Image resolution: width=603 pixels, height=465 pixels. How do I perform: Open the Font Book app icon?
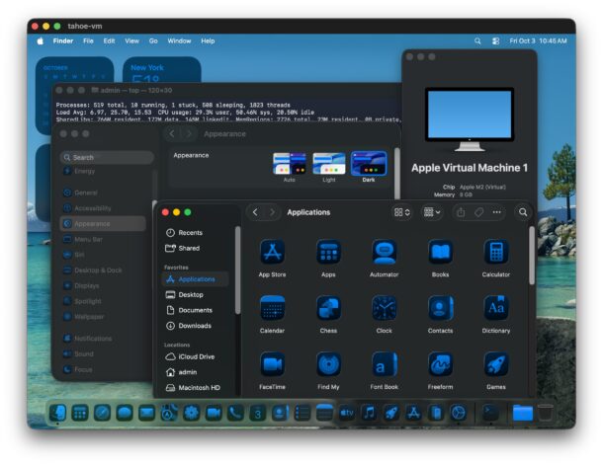[x=385, y=364]
